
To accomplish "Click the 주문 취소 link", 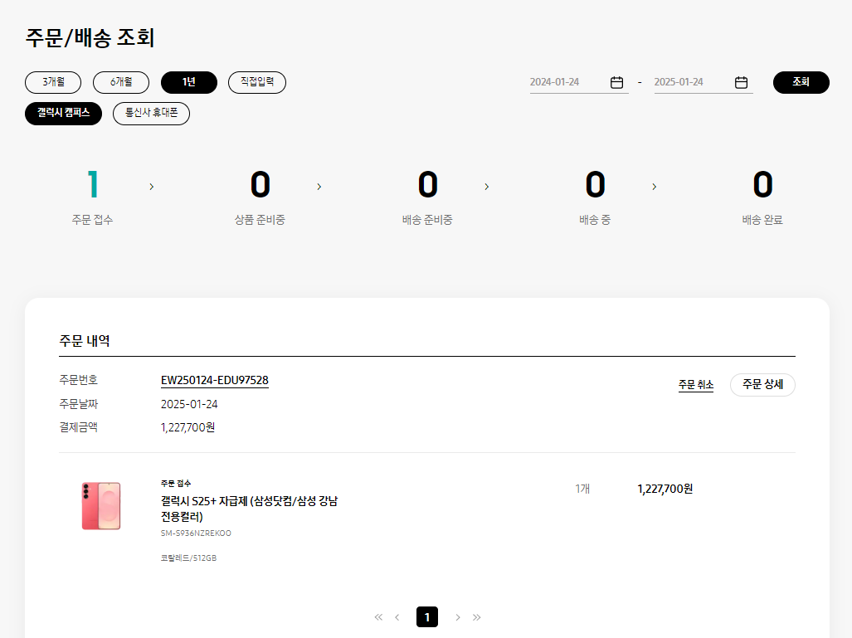I will click(x=695, y=385).
